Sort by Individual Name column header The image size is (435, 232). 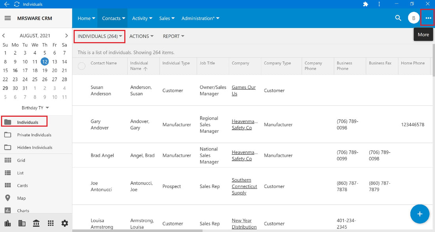coord(139,66)
